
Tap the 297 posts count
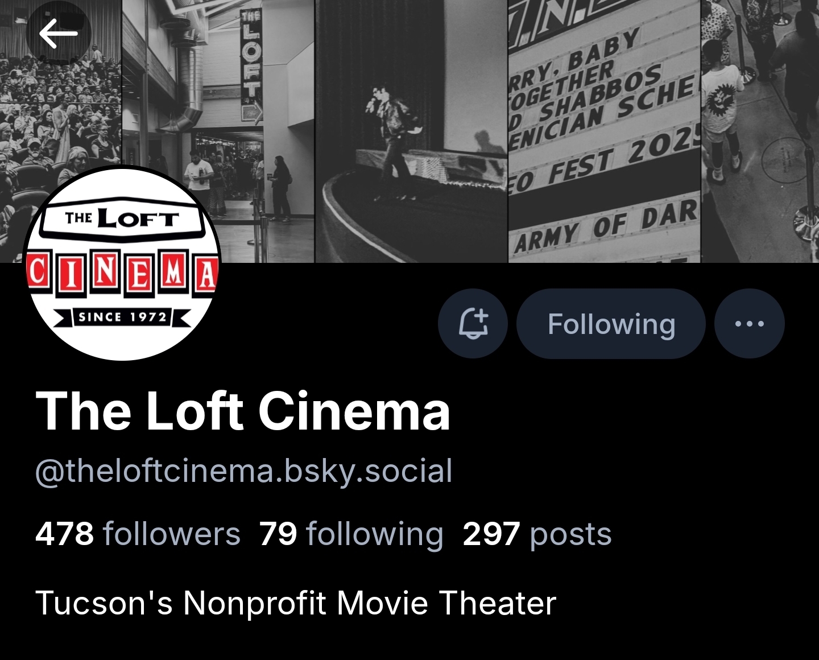coord(537,534)
